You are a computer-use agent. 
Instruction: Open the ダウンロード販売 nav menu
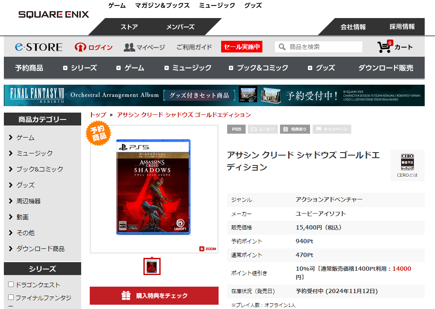click(386, 68)
